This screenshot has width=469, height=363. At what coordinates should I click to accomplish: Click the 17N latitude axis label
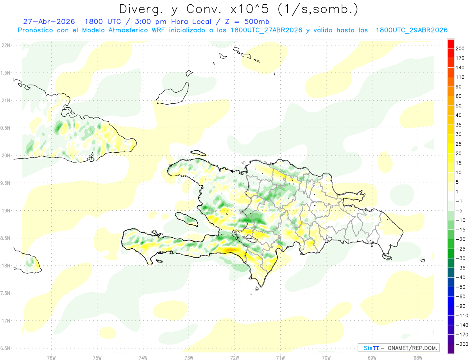click(5, 321)
